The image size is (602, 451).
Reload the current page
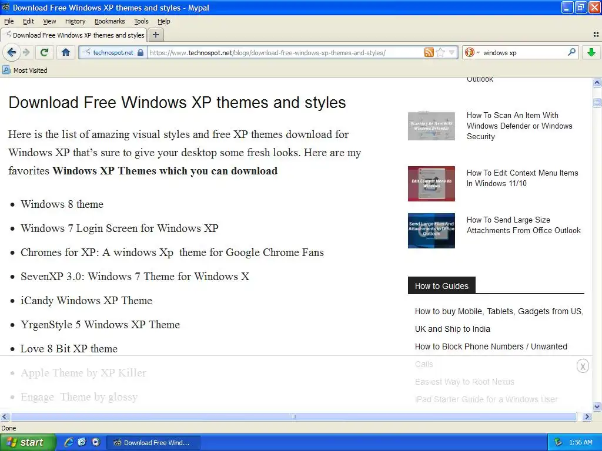pos(45,52)
